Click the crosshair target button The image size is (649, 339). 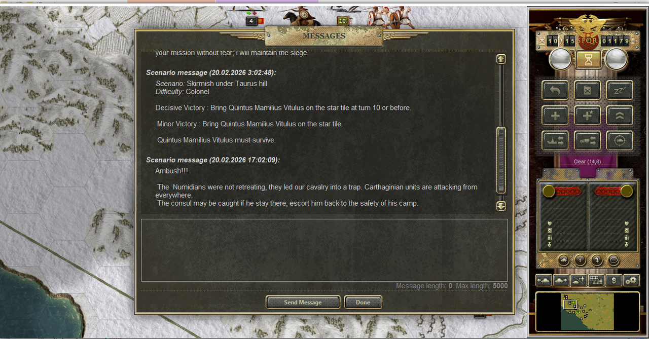(620, 140)
